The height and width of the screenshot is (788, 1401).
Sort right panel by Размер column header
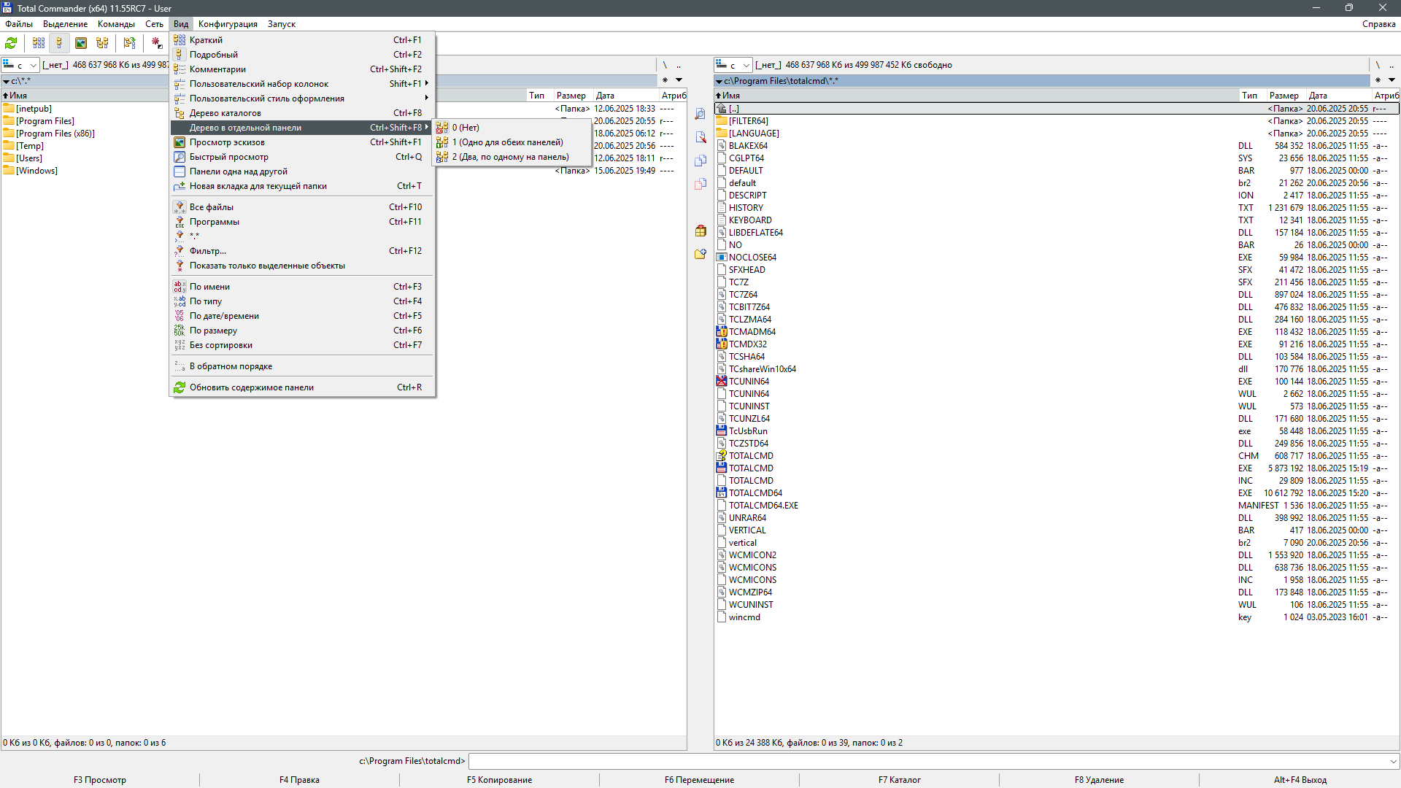pyautogui.click(x=1286, y=96)
